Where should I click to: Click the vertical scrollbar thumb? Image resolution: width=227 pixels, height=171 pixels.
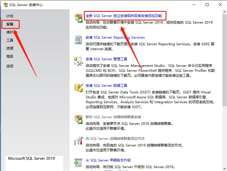224,60
